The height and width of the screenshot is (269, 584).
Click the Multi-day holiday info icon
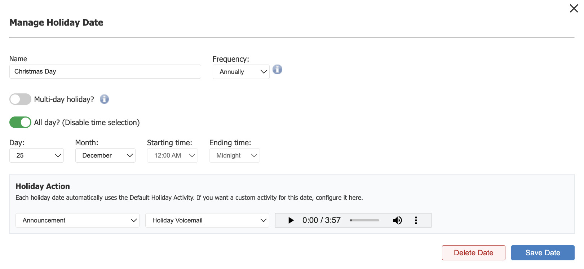[104, 99]
